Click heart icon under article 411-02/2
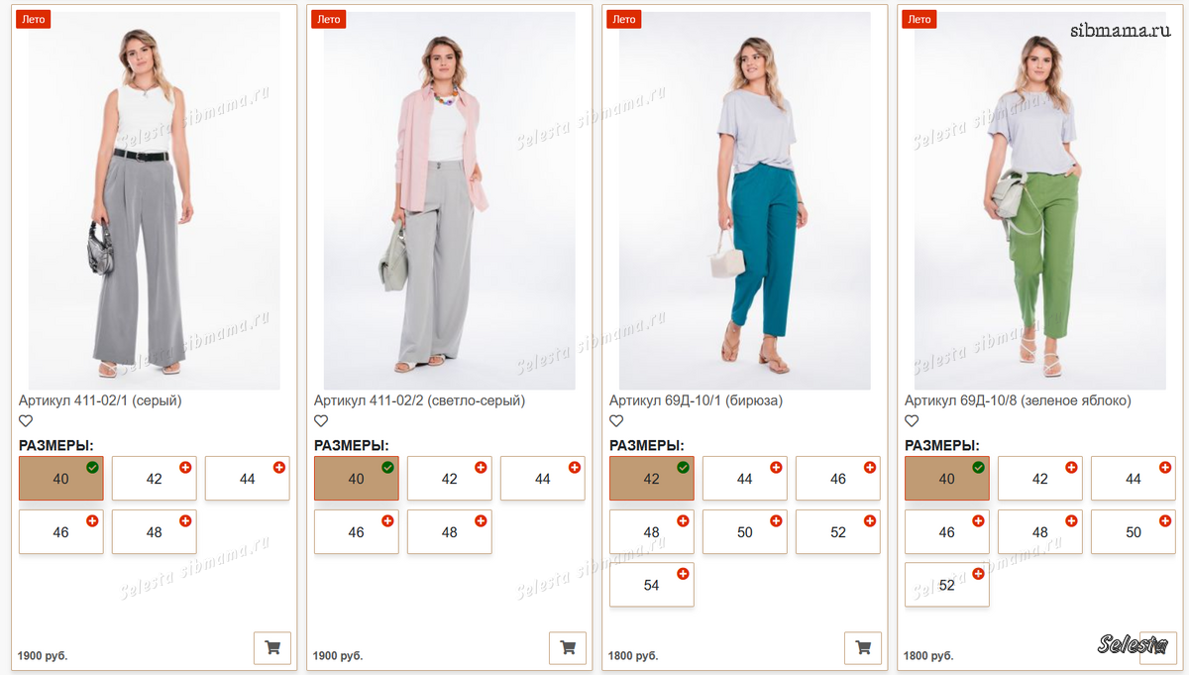 pyautogui.click(x=321, y=421)
